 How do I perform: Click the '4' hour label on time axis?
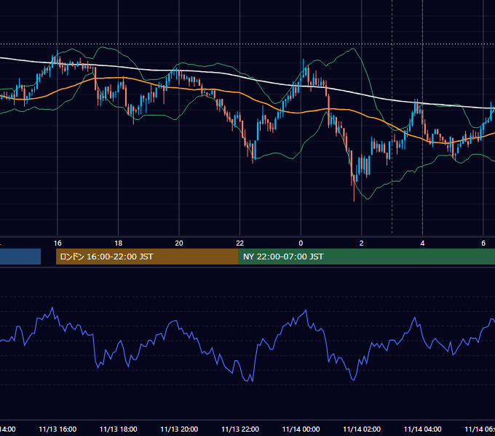(422, 243)
